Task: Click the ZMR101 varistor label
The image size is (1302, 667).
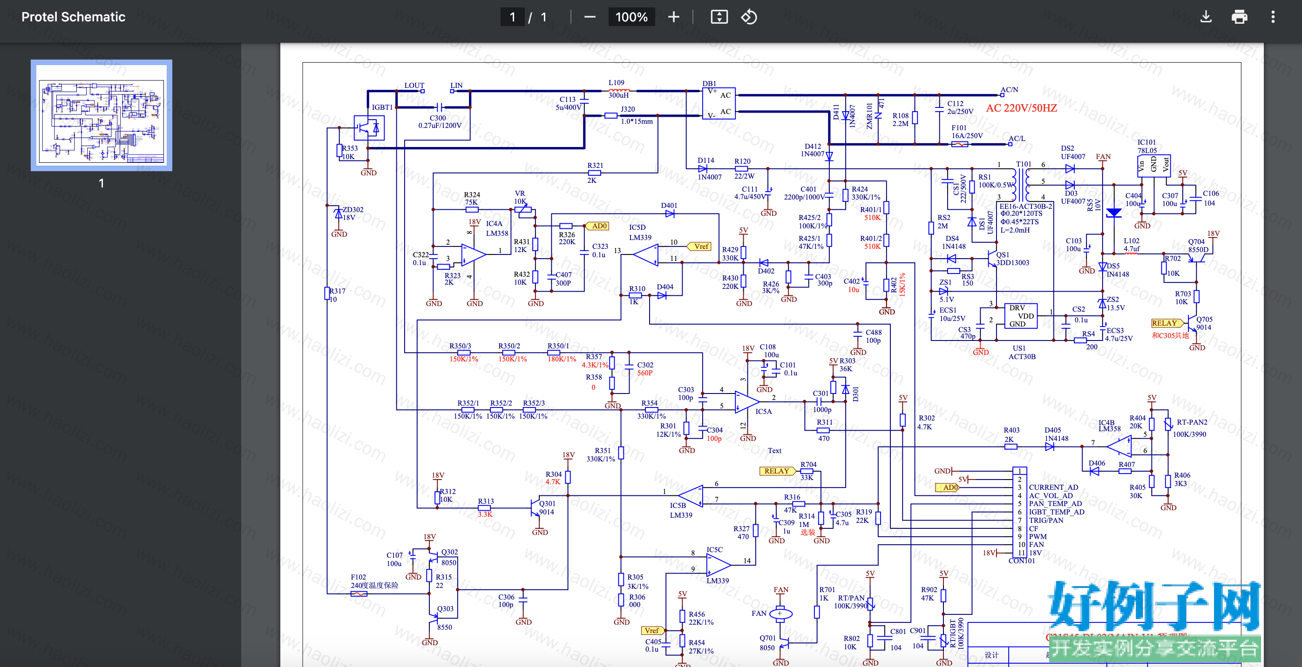Action: [869, 116]
